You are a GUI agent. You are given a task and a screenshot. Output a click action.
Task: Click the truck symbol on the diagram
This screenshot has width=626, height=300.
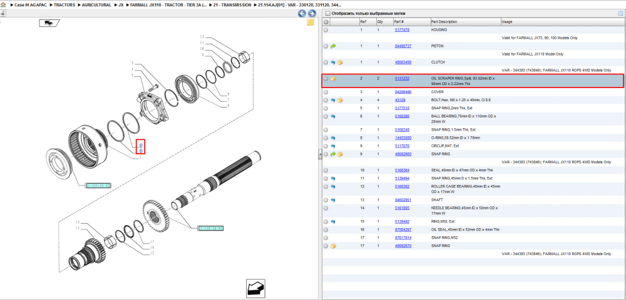point(49,23)
